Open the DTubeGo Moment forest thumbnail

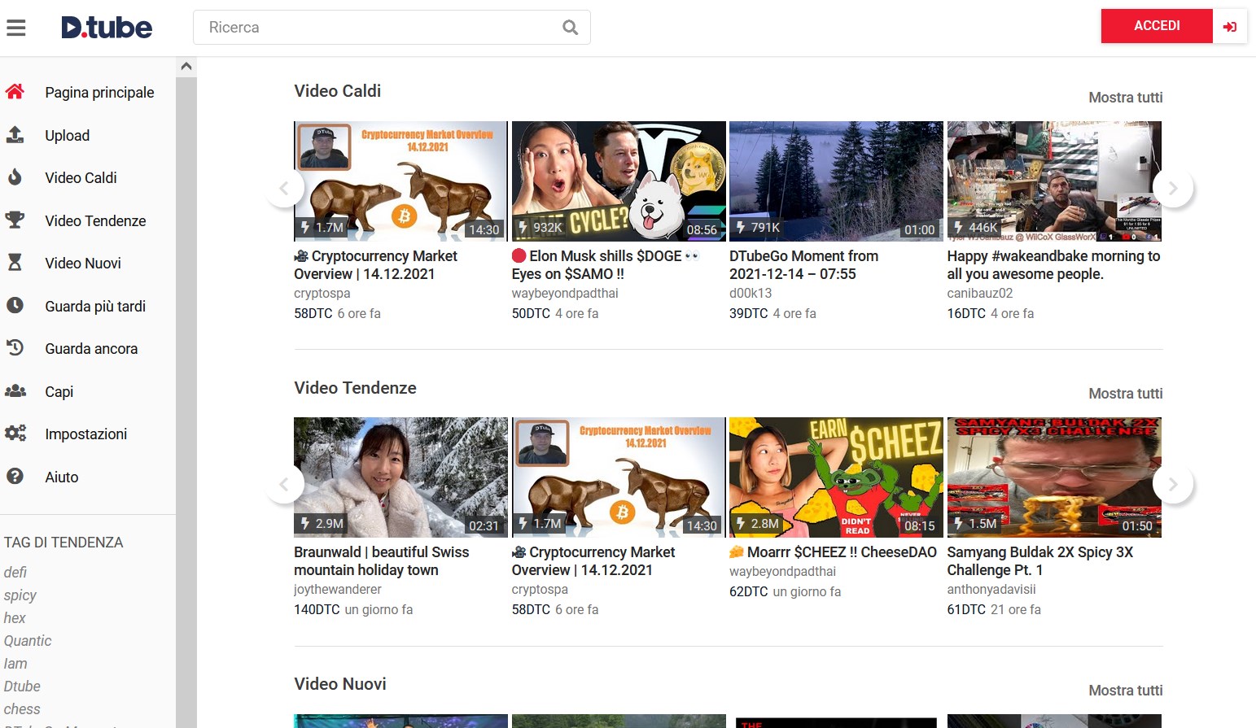[x=836, y=181]
